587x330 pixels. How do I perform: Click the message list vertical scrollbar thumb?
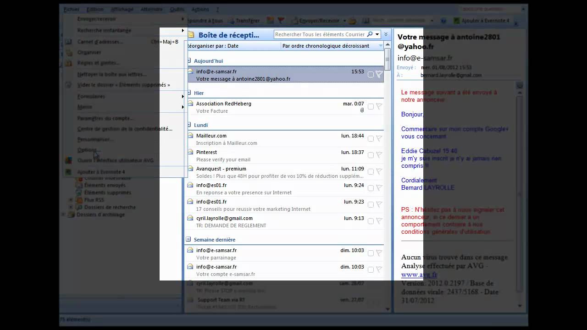pyautogui.click(x=388, y=59)
